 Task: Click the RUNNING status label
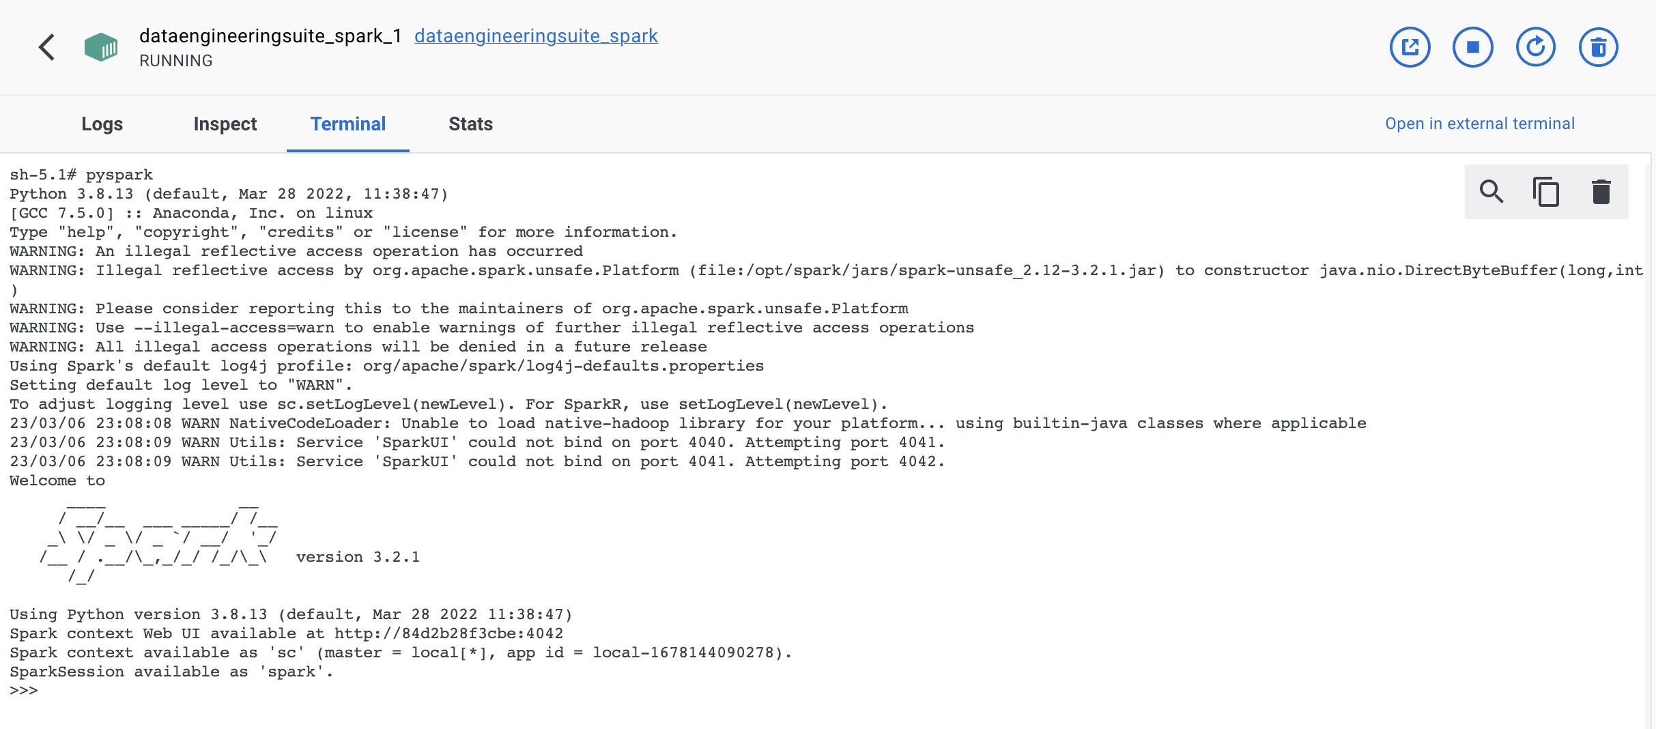[176, 61]
